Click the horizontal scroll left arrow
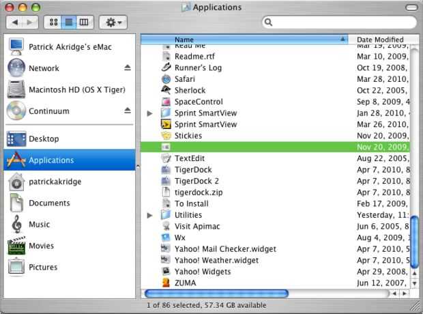The height and width of the screenshot is (314, 423). tap(394, 294)
